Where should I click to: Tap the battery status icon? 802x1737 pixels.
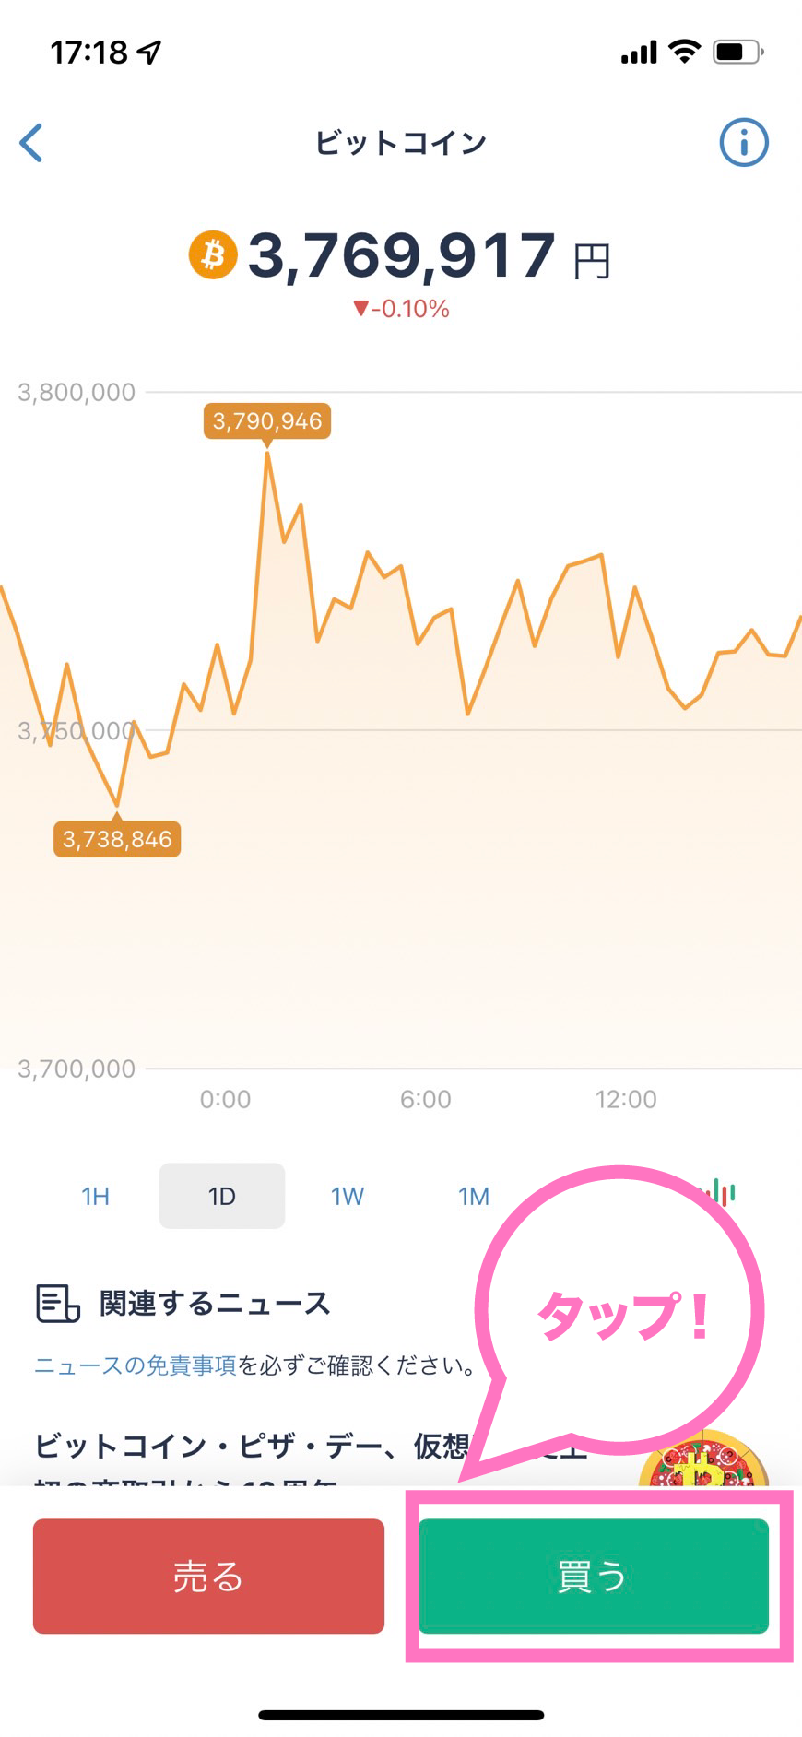737,52
